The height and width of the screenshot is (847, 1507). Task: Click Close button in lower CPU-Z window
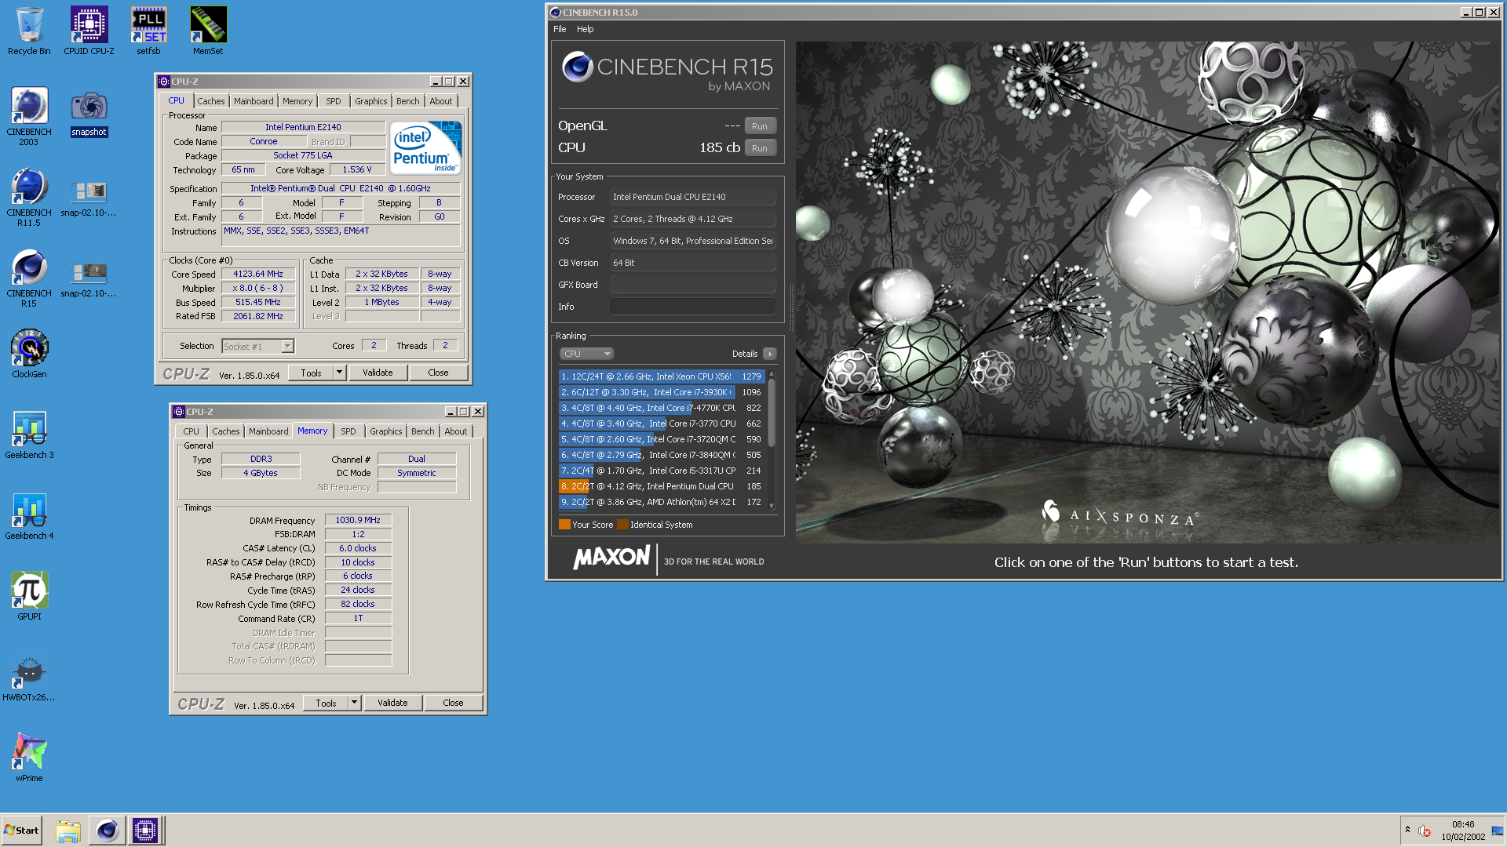(453, 703)
